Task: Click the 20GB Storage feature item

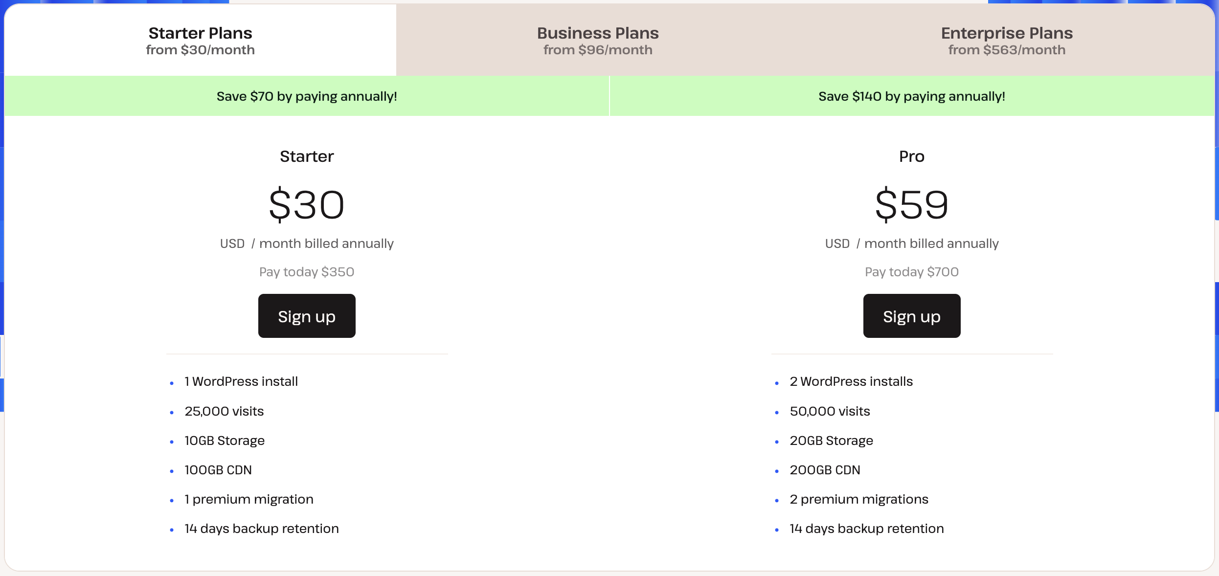Action: click(x=831, y=441)
